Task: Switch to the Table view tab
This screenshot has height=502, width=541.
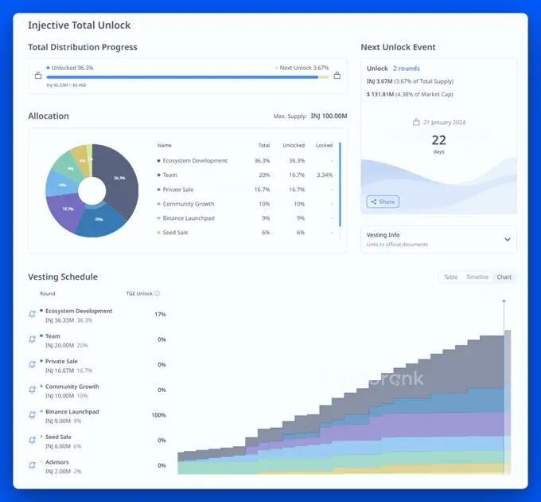Action: coord(450,276)
